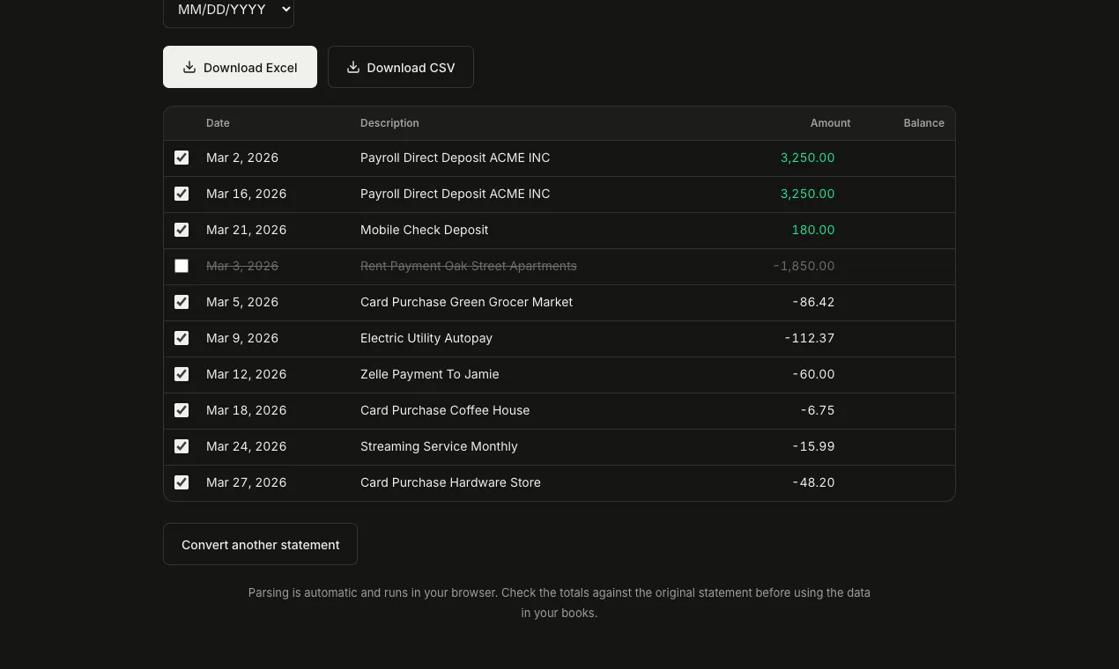1119x669 pixels.
Task: Check the Rent Payment Oak Street row
Action: (x=182, y=266)
